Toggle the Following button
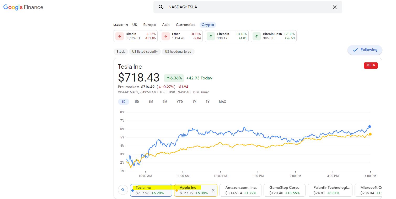This screenshot has width=396, height=199. coord(365,50)
